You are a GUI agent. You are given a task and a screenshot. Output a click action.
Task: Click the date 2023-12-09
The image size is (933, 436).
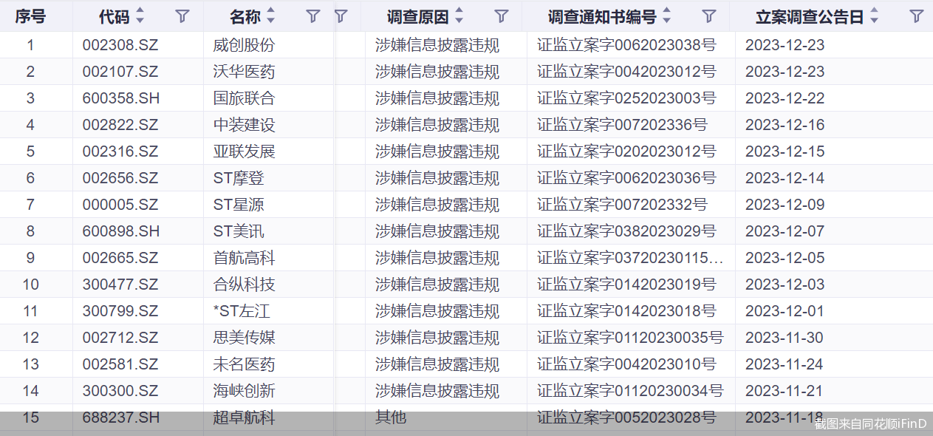click(785, 205)
